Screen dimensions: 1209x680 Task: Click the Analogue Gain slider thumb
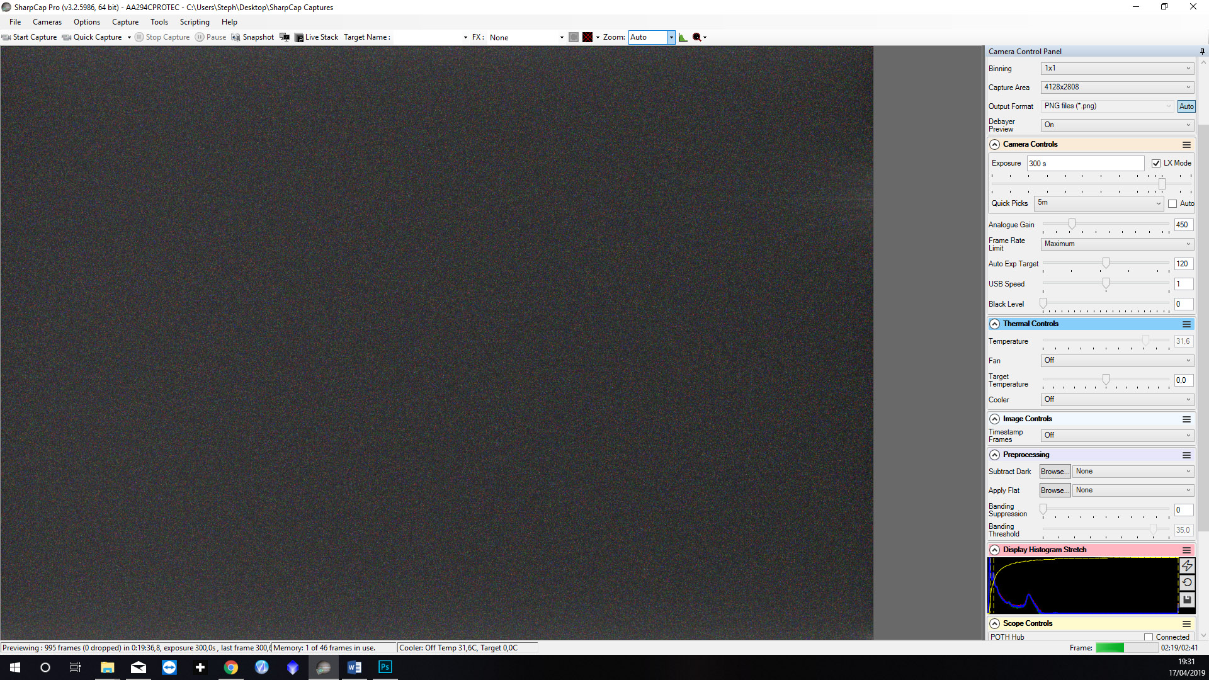tap(1072, 224)
